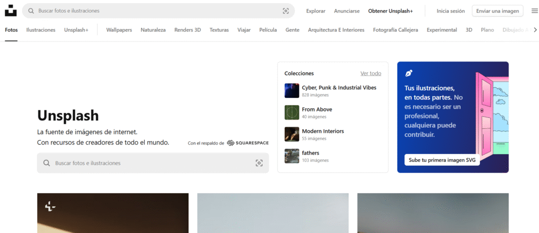The image size is (539, 233).
Task: Focus the hero search field
Action: click(x=153, y=163)
